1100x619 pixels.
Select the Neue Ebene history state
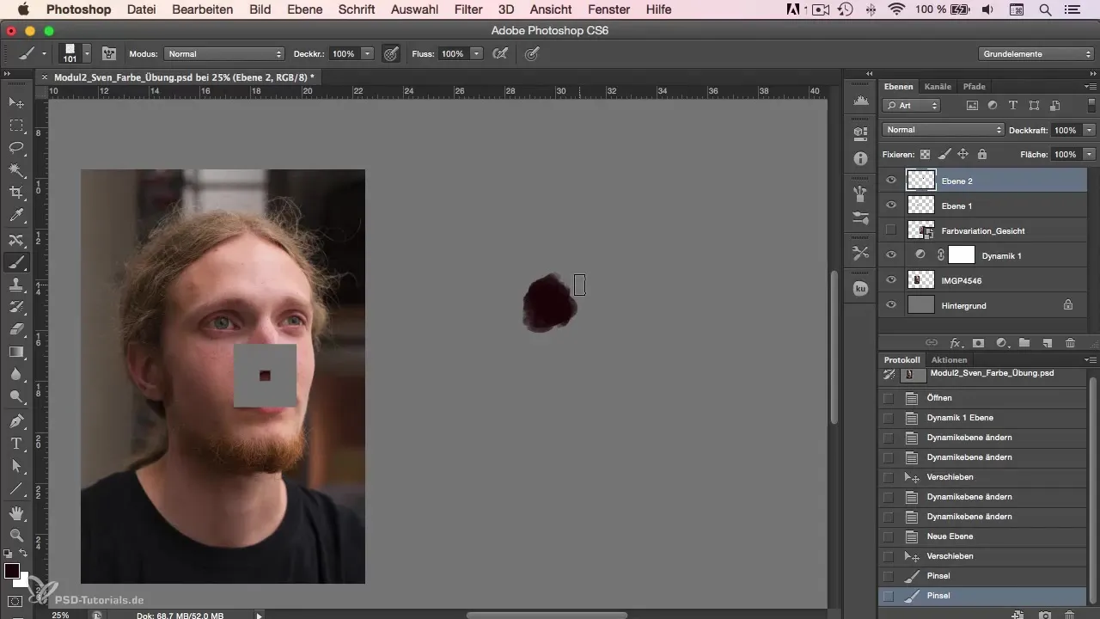coord(984,536)
